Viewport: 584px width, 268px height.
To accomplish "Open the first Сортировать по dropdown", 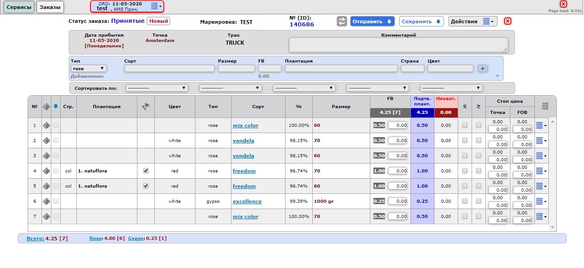I will tap(157, 88).
